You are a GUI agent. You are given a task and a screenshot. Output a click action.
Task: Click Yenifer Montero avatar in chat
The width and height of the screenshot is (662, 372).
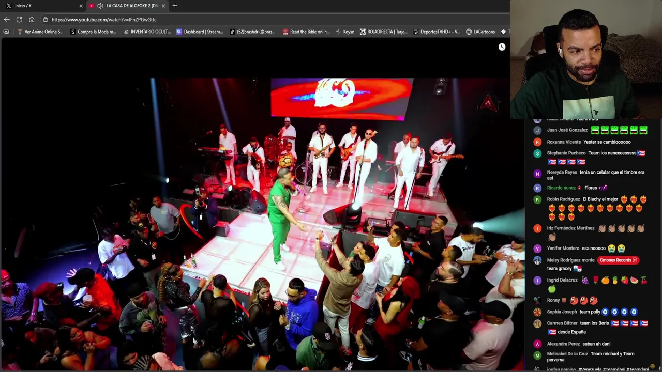[x=537, y=249]
